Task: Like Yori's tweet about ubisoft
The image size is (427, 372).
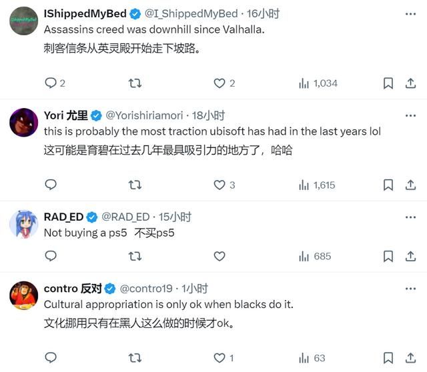Action: [220, 185]
